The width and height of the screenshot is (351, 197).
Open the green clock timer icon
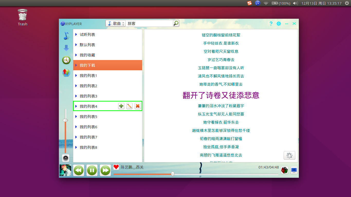point(66,60)
